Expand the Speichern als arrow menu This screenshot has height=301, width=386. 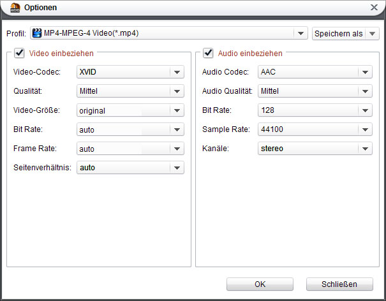372,33
